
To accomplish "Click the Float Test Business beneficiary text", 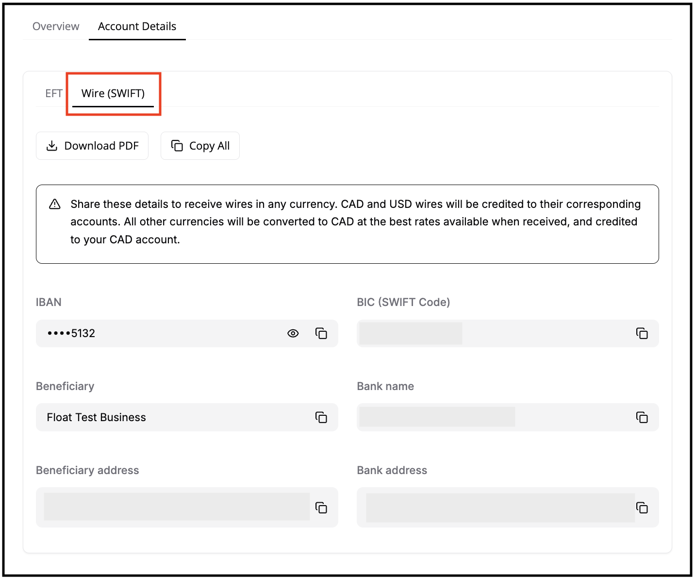I will tap(96, 417).
